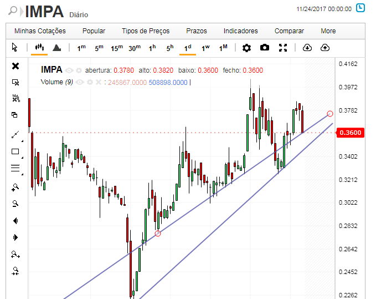This screenshot has height=299, width=376.
Task: Switch to the area chart type icon
Action: (x=57, y=48)
